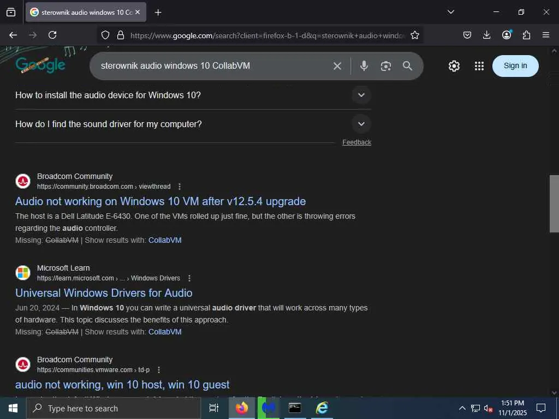This screenshot has width=559, height=419.
Task: Open the Firefox account icon
Action: pos(507,35)
